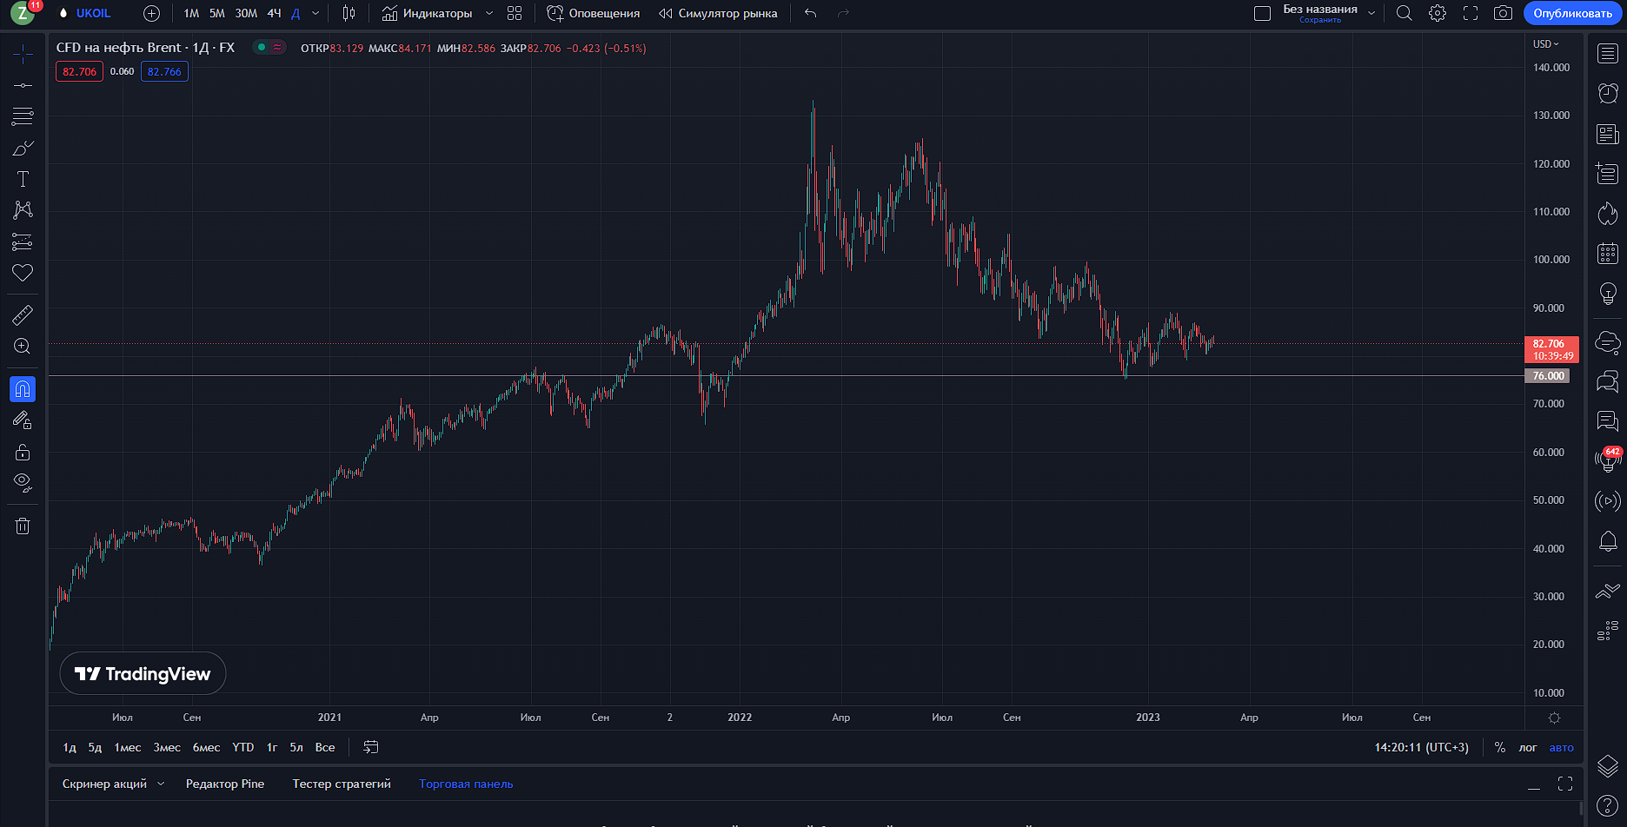
Task: Toggle Magnet mode on the toolbar
Action: coord(23,389)
